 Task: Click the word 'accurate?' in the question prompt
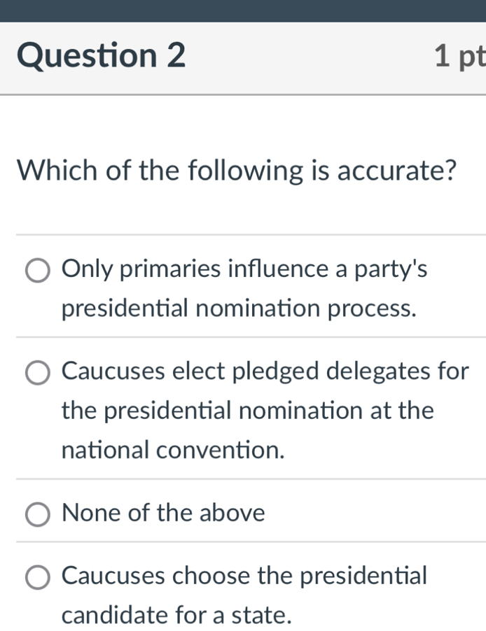coord(397,171)
